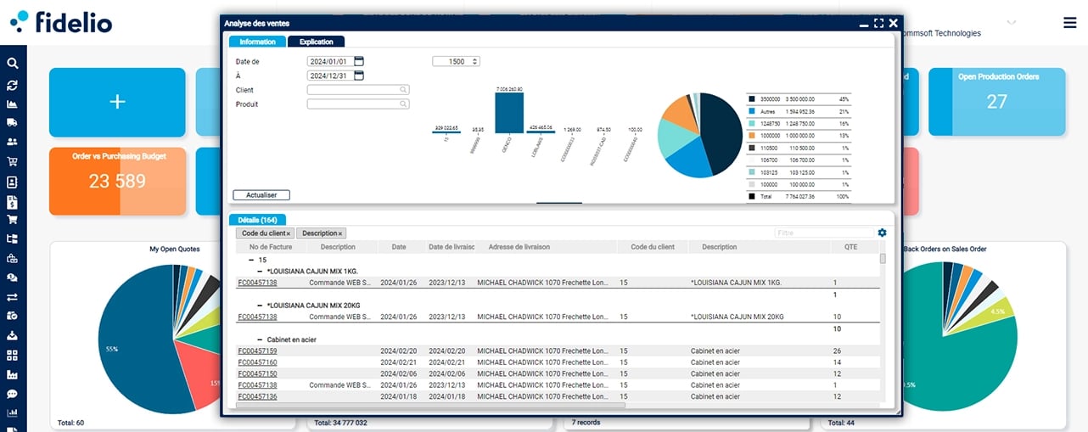Open the solid shopping cart sidebar icon
This screenshot has height=432, width=1088.
[x=13, y=220]
